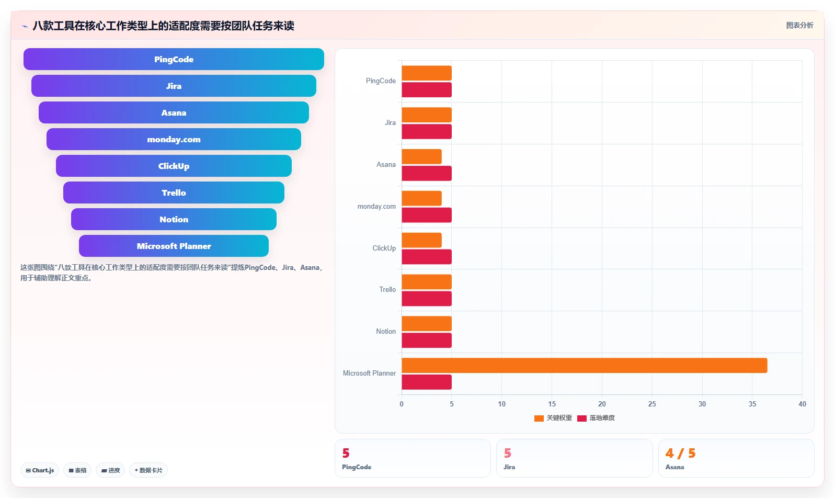Click Jira's red chart bar
835x498 pixels.
pos(427,132)
